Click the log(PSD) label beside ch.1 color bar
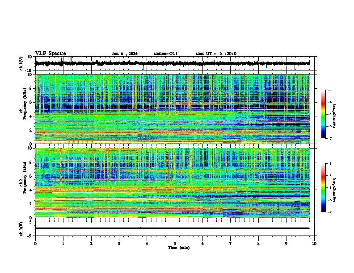Viewport: 354px width, 273px height. coord(335,116)
